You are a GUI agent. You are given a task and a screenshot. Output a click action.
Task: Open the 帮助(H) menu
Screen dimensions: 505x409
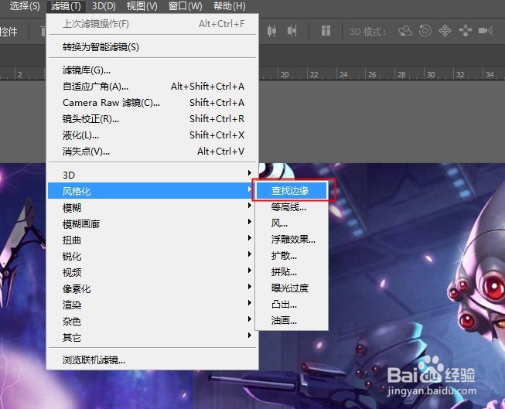click(230, 5)
